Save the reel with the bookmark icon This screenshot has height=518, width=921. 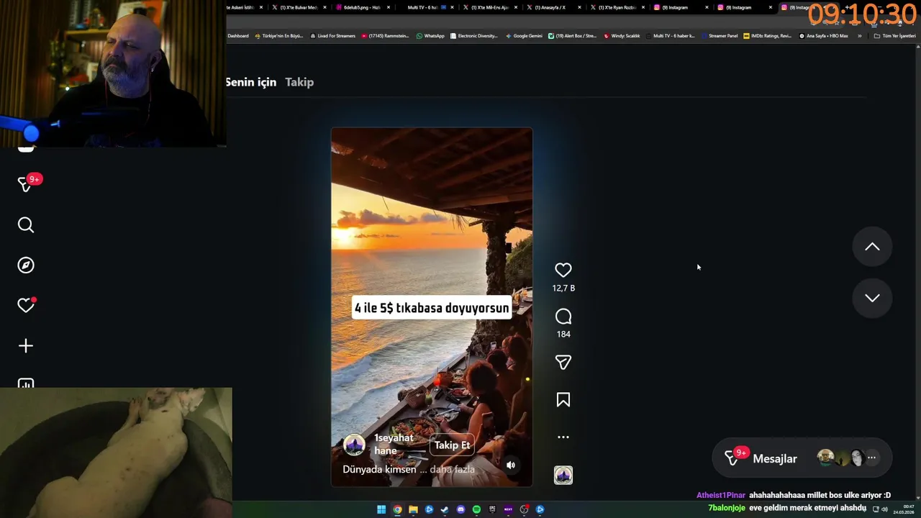563,400
